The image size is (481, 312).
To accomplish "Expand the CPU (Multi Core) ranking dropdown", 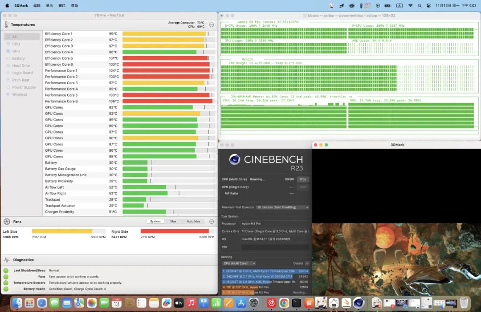I will pos(239,263).
